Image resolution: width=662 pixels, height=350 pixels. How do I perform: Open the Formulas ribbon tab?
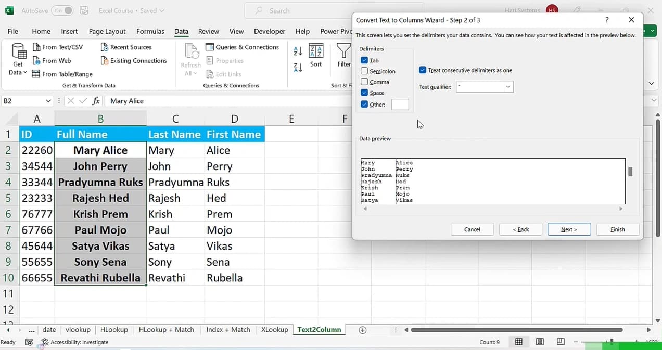point(150,31)
